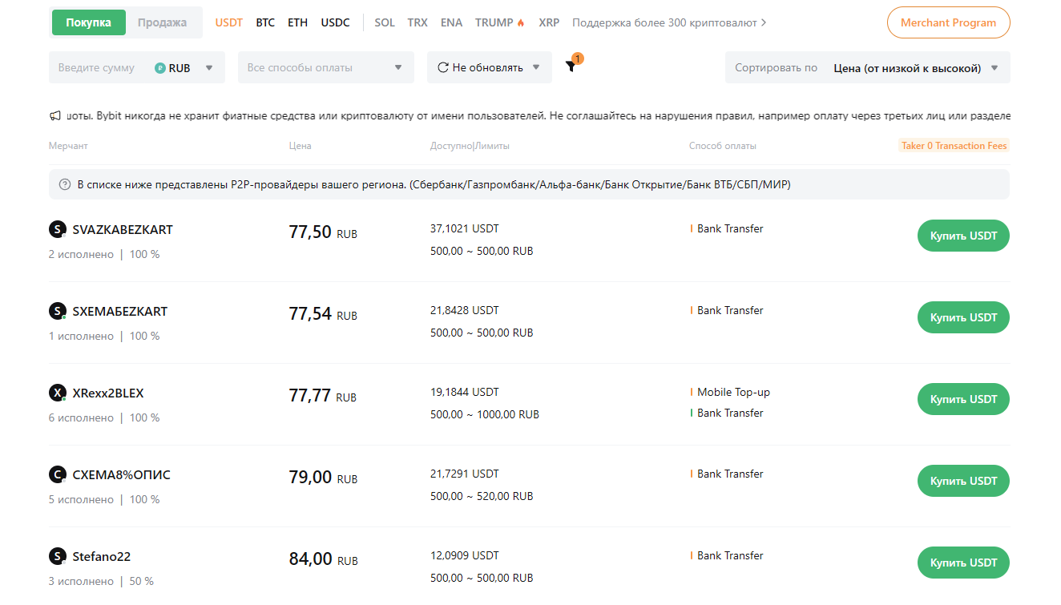Screen dimensions: 1061x605
Task: Open the RUB currency dropdown
Action: [184, 68]
